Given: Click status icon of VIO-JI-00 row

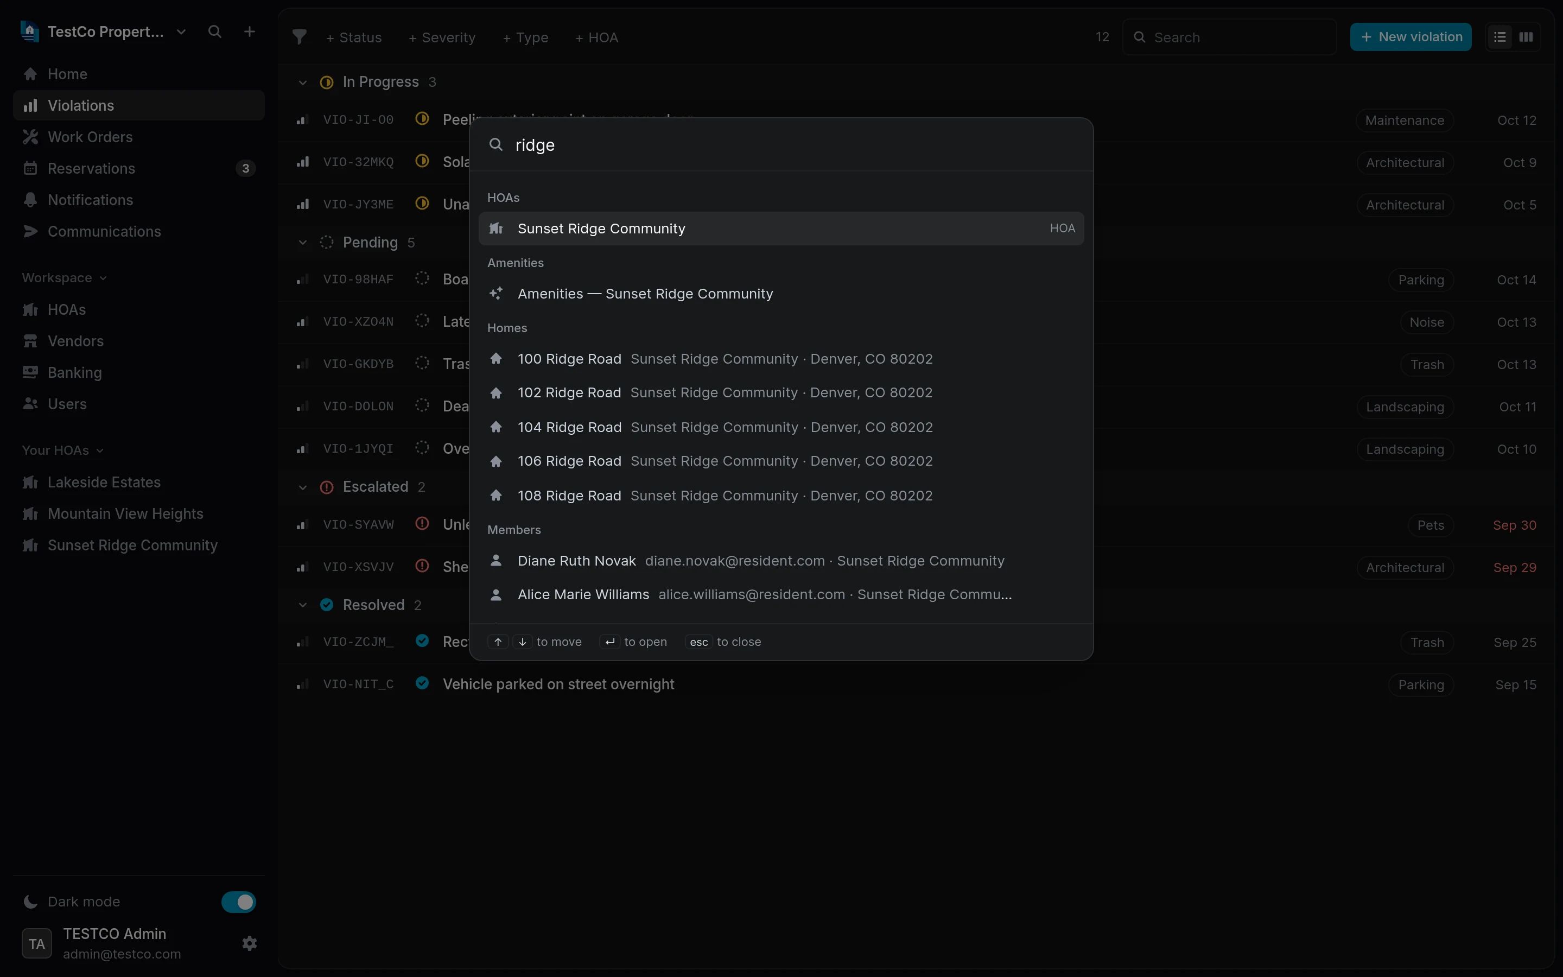Looking at the screenshot, I should (x=422, y=119).
